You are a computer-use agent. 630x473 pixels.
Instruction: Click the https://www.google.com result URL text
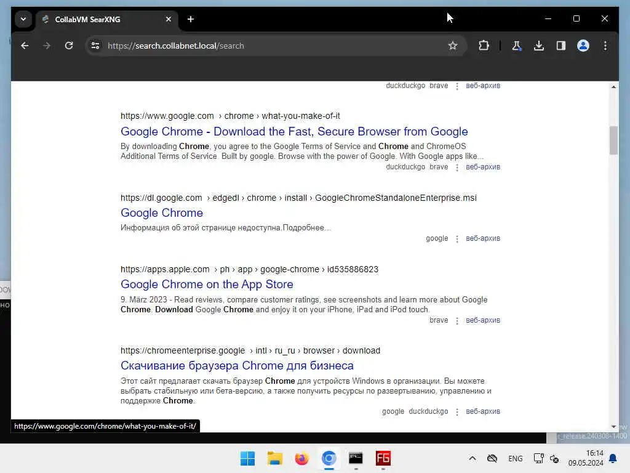tap(167, 116)
